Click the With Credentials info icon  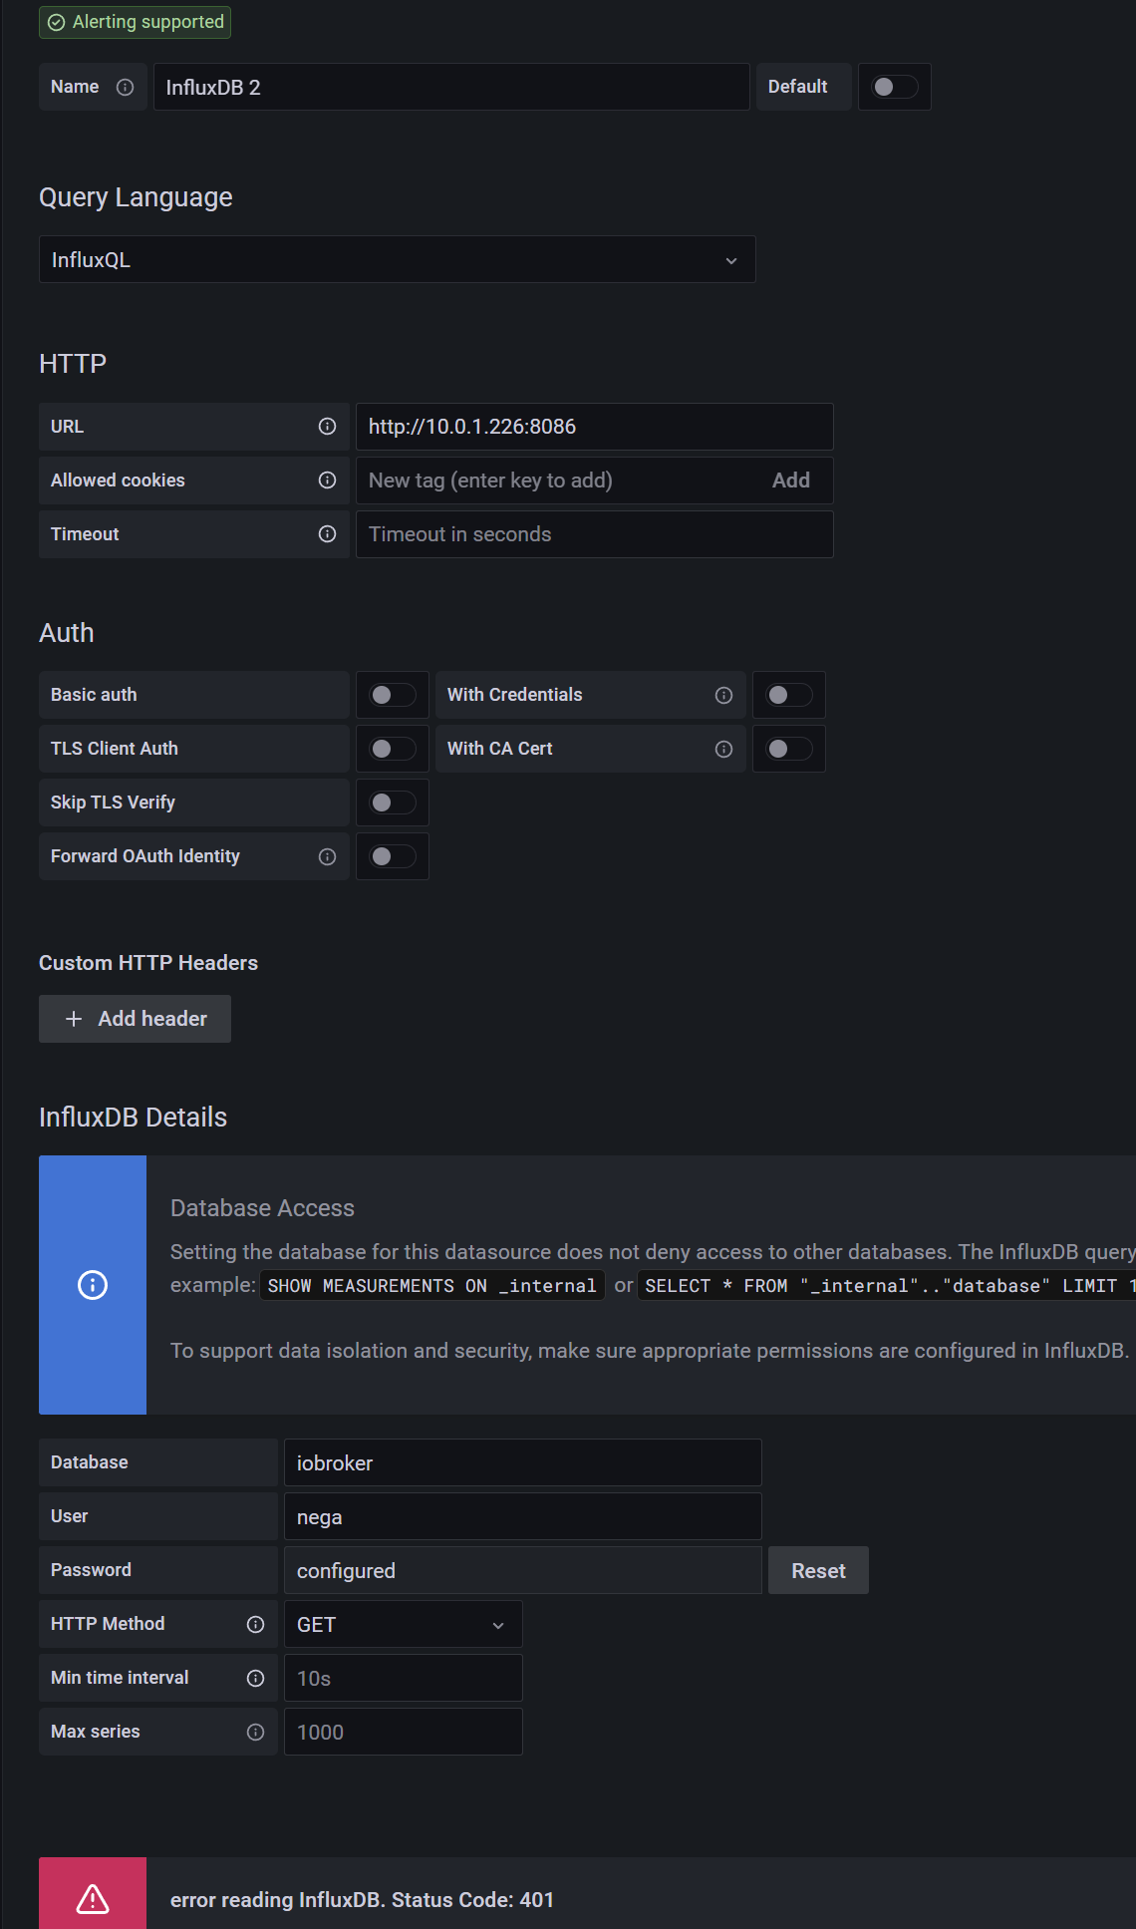(723, 695)
